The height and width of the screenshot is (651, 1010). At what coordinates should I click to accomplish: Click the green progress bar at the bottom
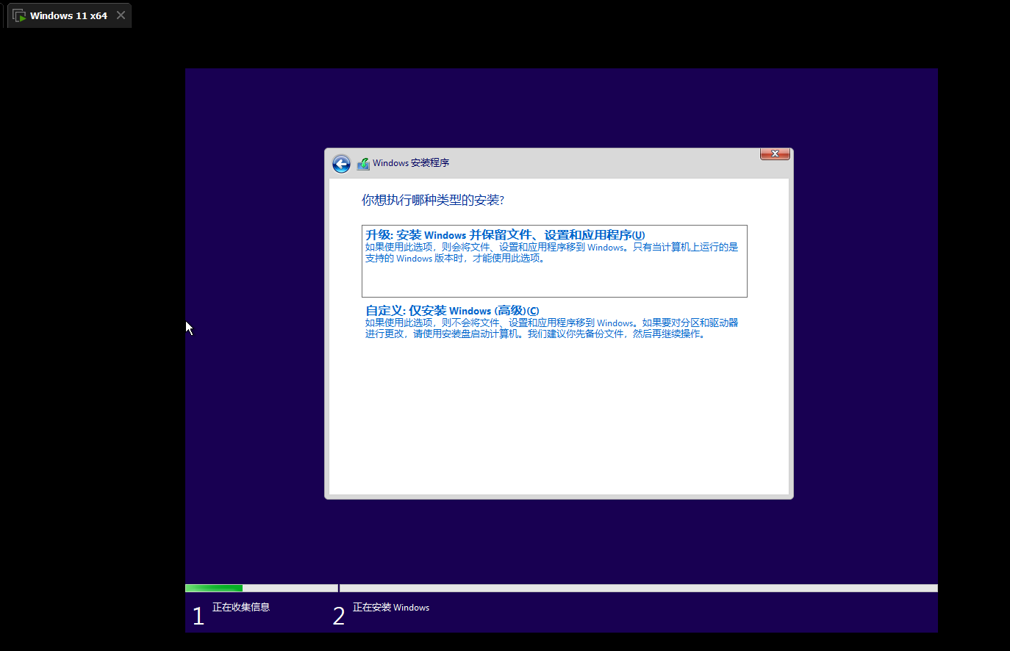213,588
